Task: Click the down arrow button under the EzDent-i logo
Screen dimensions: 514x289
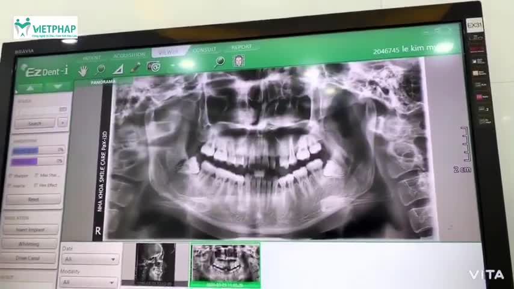Action: [58, 86]
